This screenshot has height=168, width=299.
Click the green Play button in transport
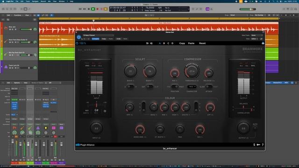click(x=93, y=9)
